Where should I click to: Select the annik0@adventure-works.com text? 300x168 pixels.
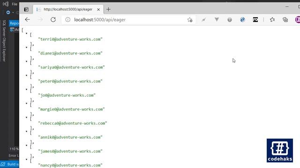[x=70, y=137]
